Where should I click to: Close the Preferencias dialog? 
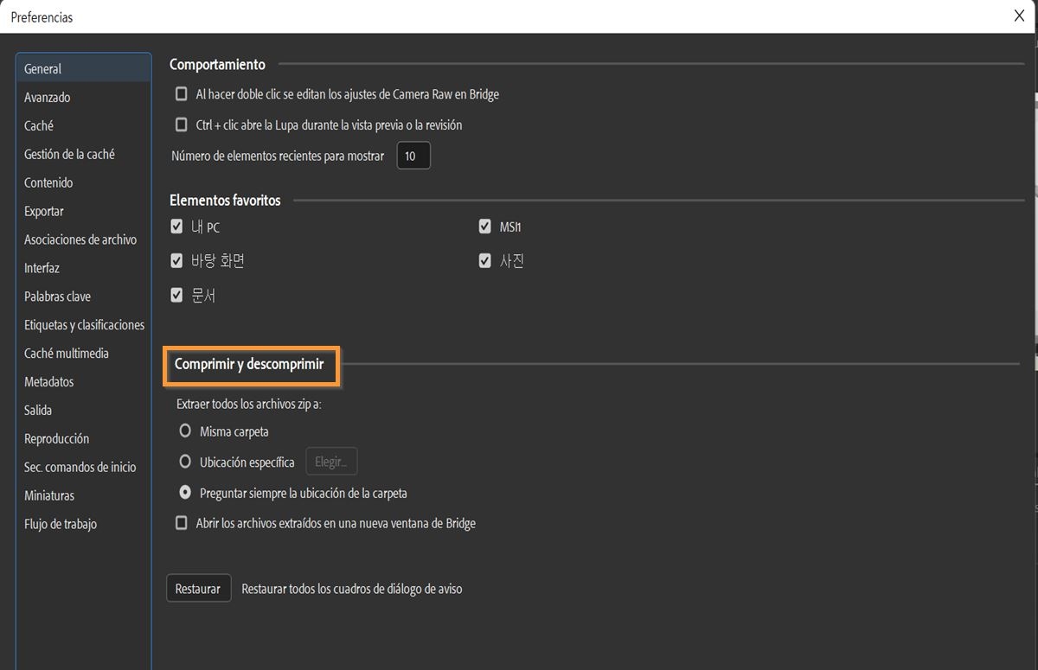click(x=1020, y=15)
